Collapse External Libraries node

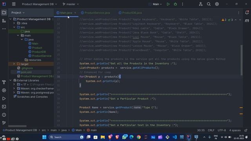(x=11, y=80)
